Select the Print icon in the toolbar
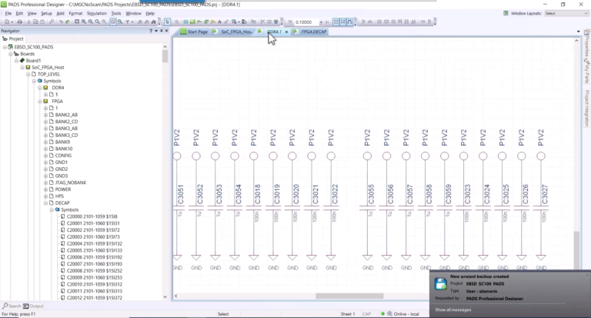The image size is (591, 318). pyautogui.click(x=19, y=22)
